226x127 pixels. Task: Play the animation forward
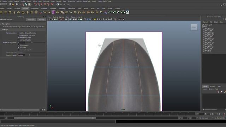pyautogui.click(x=220, y=114)
